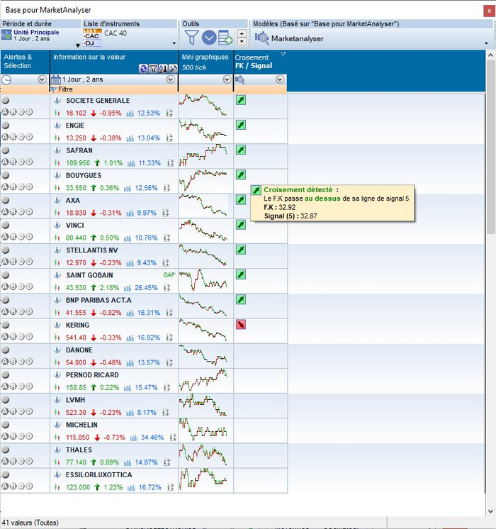Image resolution: width=496 pixels, height=529 pixels.
Task: Click the funnel filter icon in Information header
Action: click(153, 69)
